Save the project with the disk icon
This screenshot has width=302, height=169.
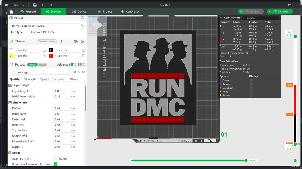pos(35,5)
